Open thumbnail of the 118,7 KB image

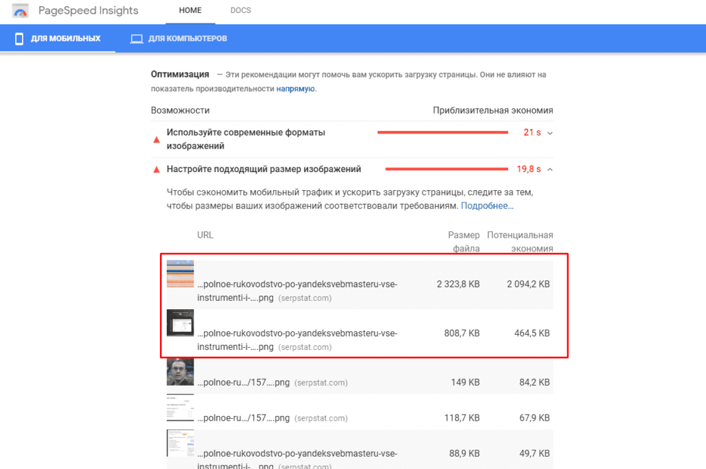(180, 408)
